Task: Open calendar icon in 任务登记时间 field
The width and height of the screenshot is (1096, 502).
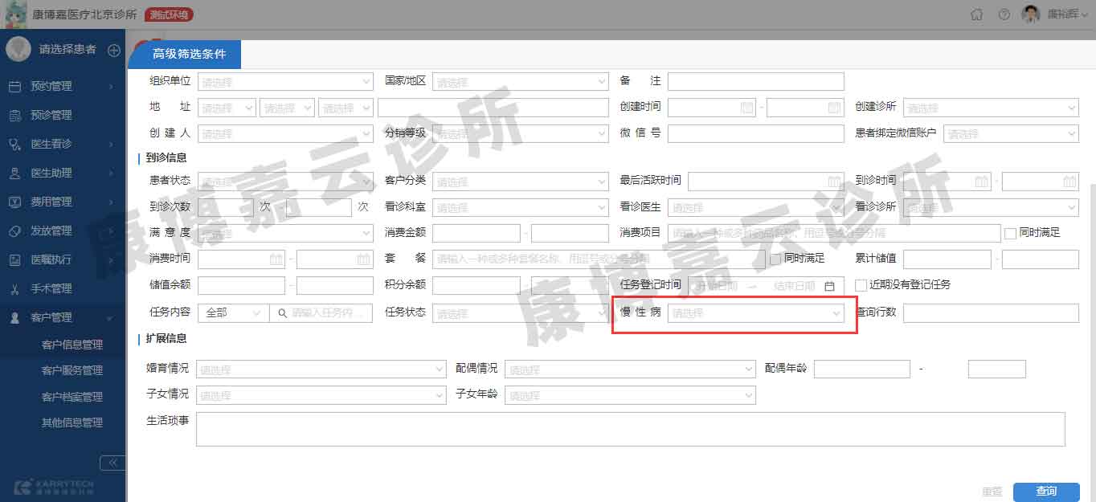Action: click(x=829, y=286)
